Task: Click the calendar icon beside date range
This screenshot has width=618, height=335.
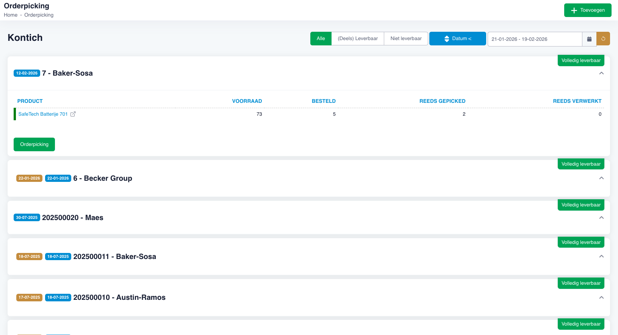Action: (589, 39)
